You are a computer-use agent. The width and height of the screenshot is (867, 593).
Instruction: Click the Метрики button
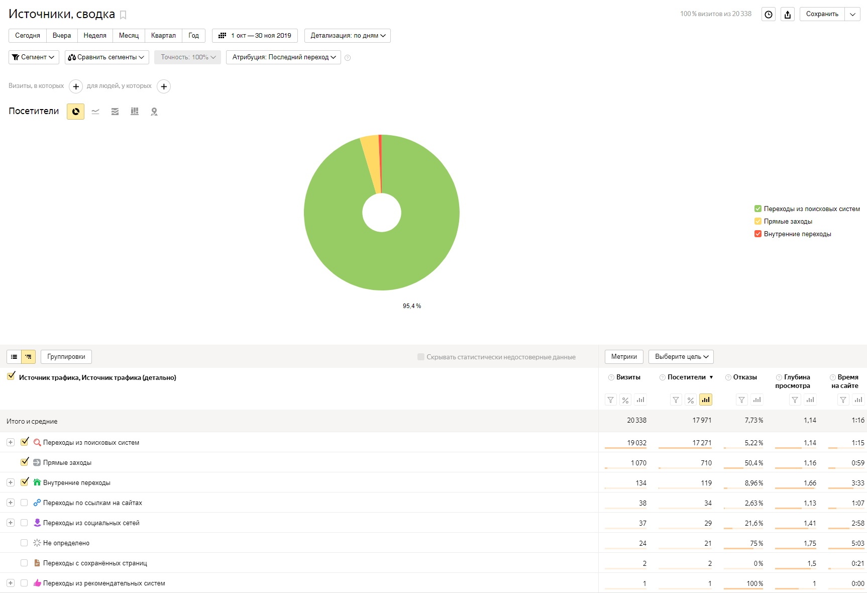[x=624, y=357]
